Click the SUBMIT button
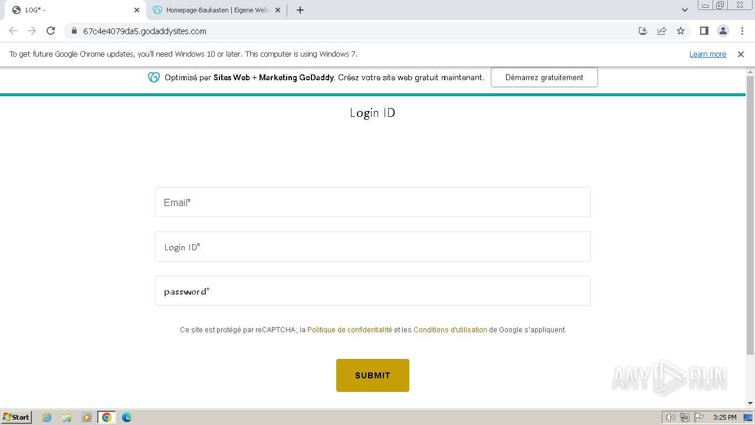The height and width of the screenshot is (425, 755). (373, 375)
